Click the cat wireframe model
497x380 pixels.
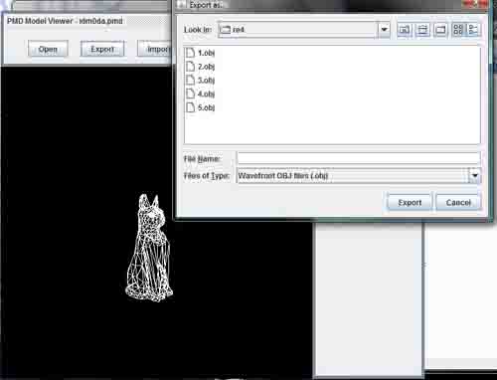click(149, 248)
